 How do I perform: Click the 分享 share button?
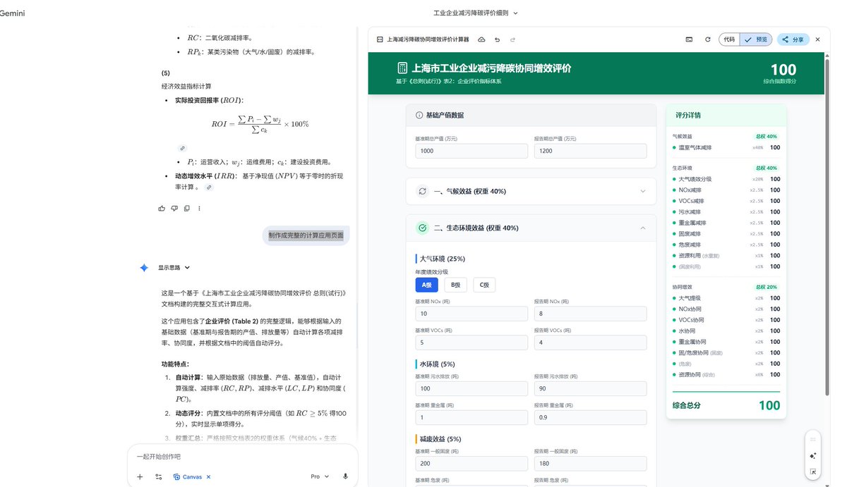click(793, 39)
